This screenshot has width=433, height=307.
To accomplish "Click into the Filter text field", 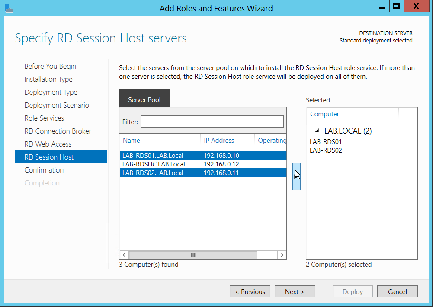I will click(212, 122).
